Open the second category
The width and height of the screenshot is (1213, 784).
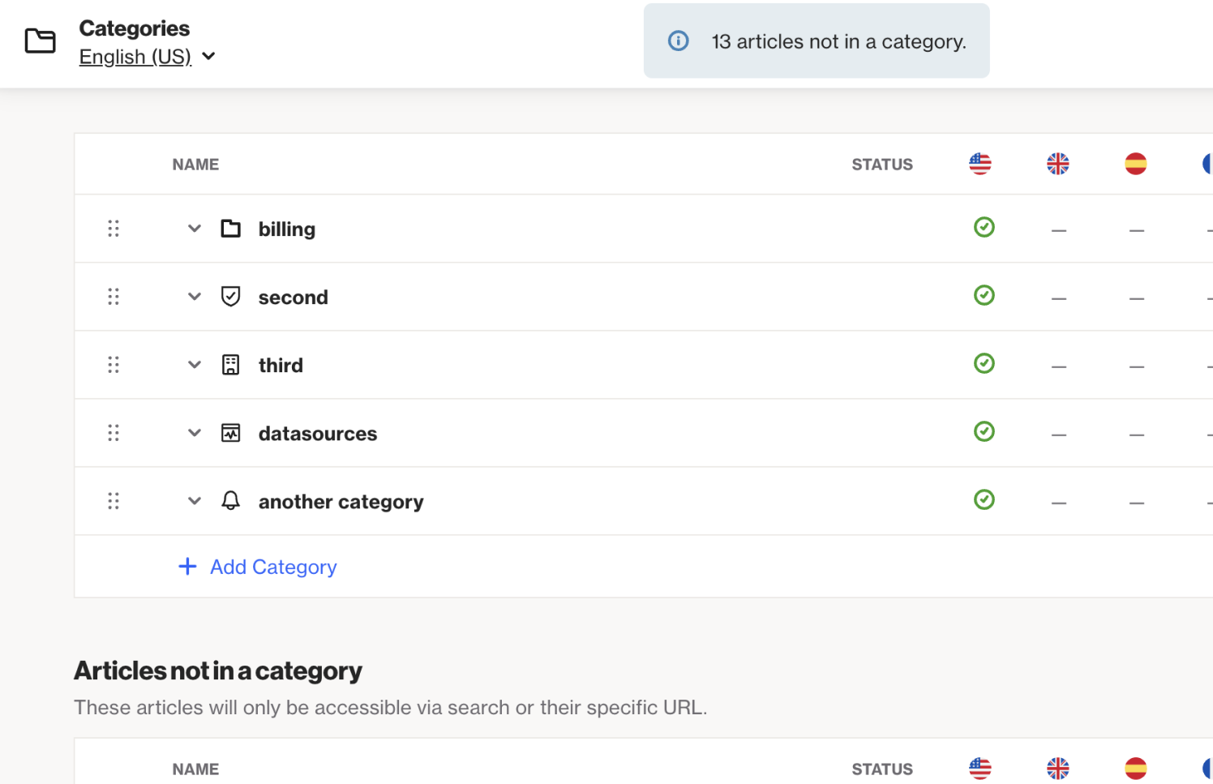pos(294,298)
